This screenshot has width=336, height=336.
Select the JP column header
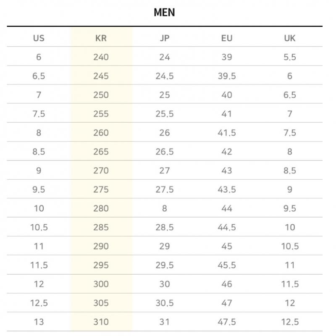(x=165, y=38)
